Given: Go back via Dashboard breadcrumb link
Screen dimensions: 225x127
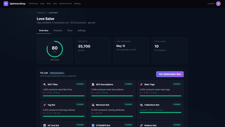Looking at the screenshot, I should pyautogui.click(x=41, y=13).
